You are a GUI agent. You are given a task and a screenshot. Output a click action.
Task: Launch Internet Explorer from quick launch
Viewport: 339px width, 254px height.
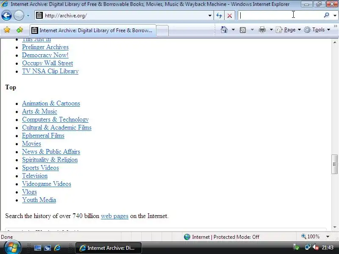click(x=57, y=248)
